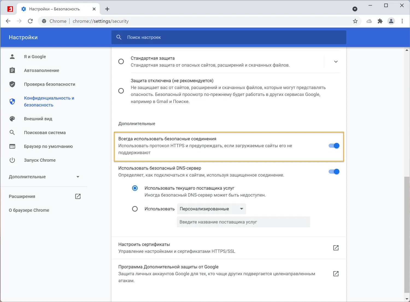
Task: Open Chrome's three-dot menu
Action: point(402,21)
